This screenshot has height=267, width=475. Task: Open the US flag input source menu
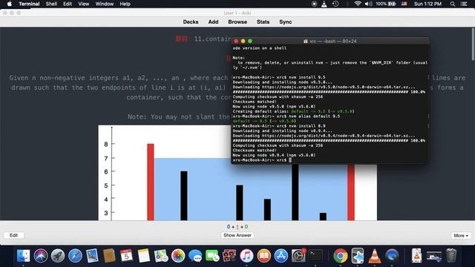click(404, 4)
